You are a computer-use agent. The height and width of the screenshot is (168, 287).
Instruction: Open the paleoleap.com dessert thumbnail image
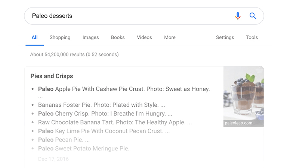pyautogui.click(x=244, y=93)
